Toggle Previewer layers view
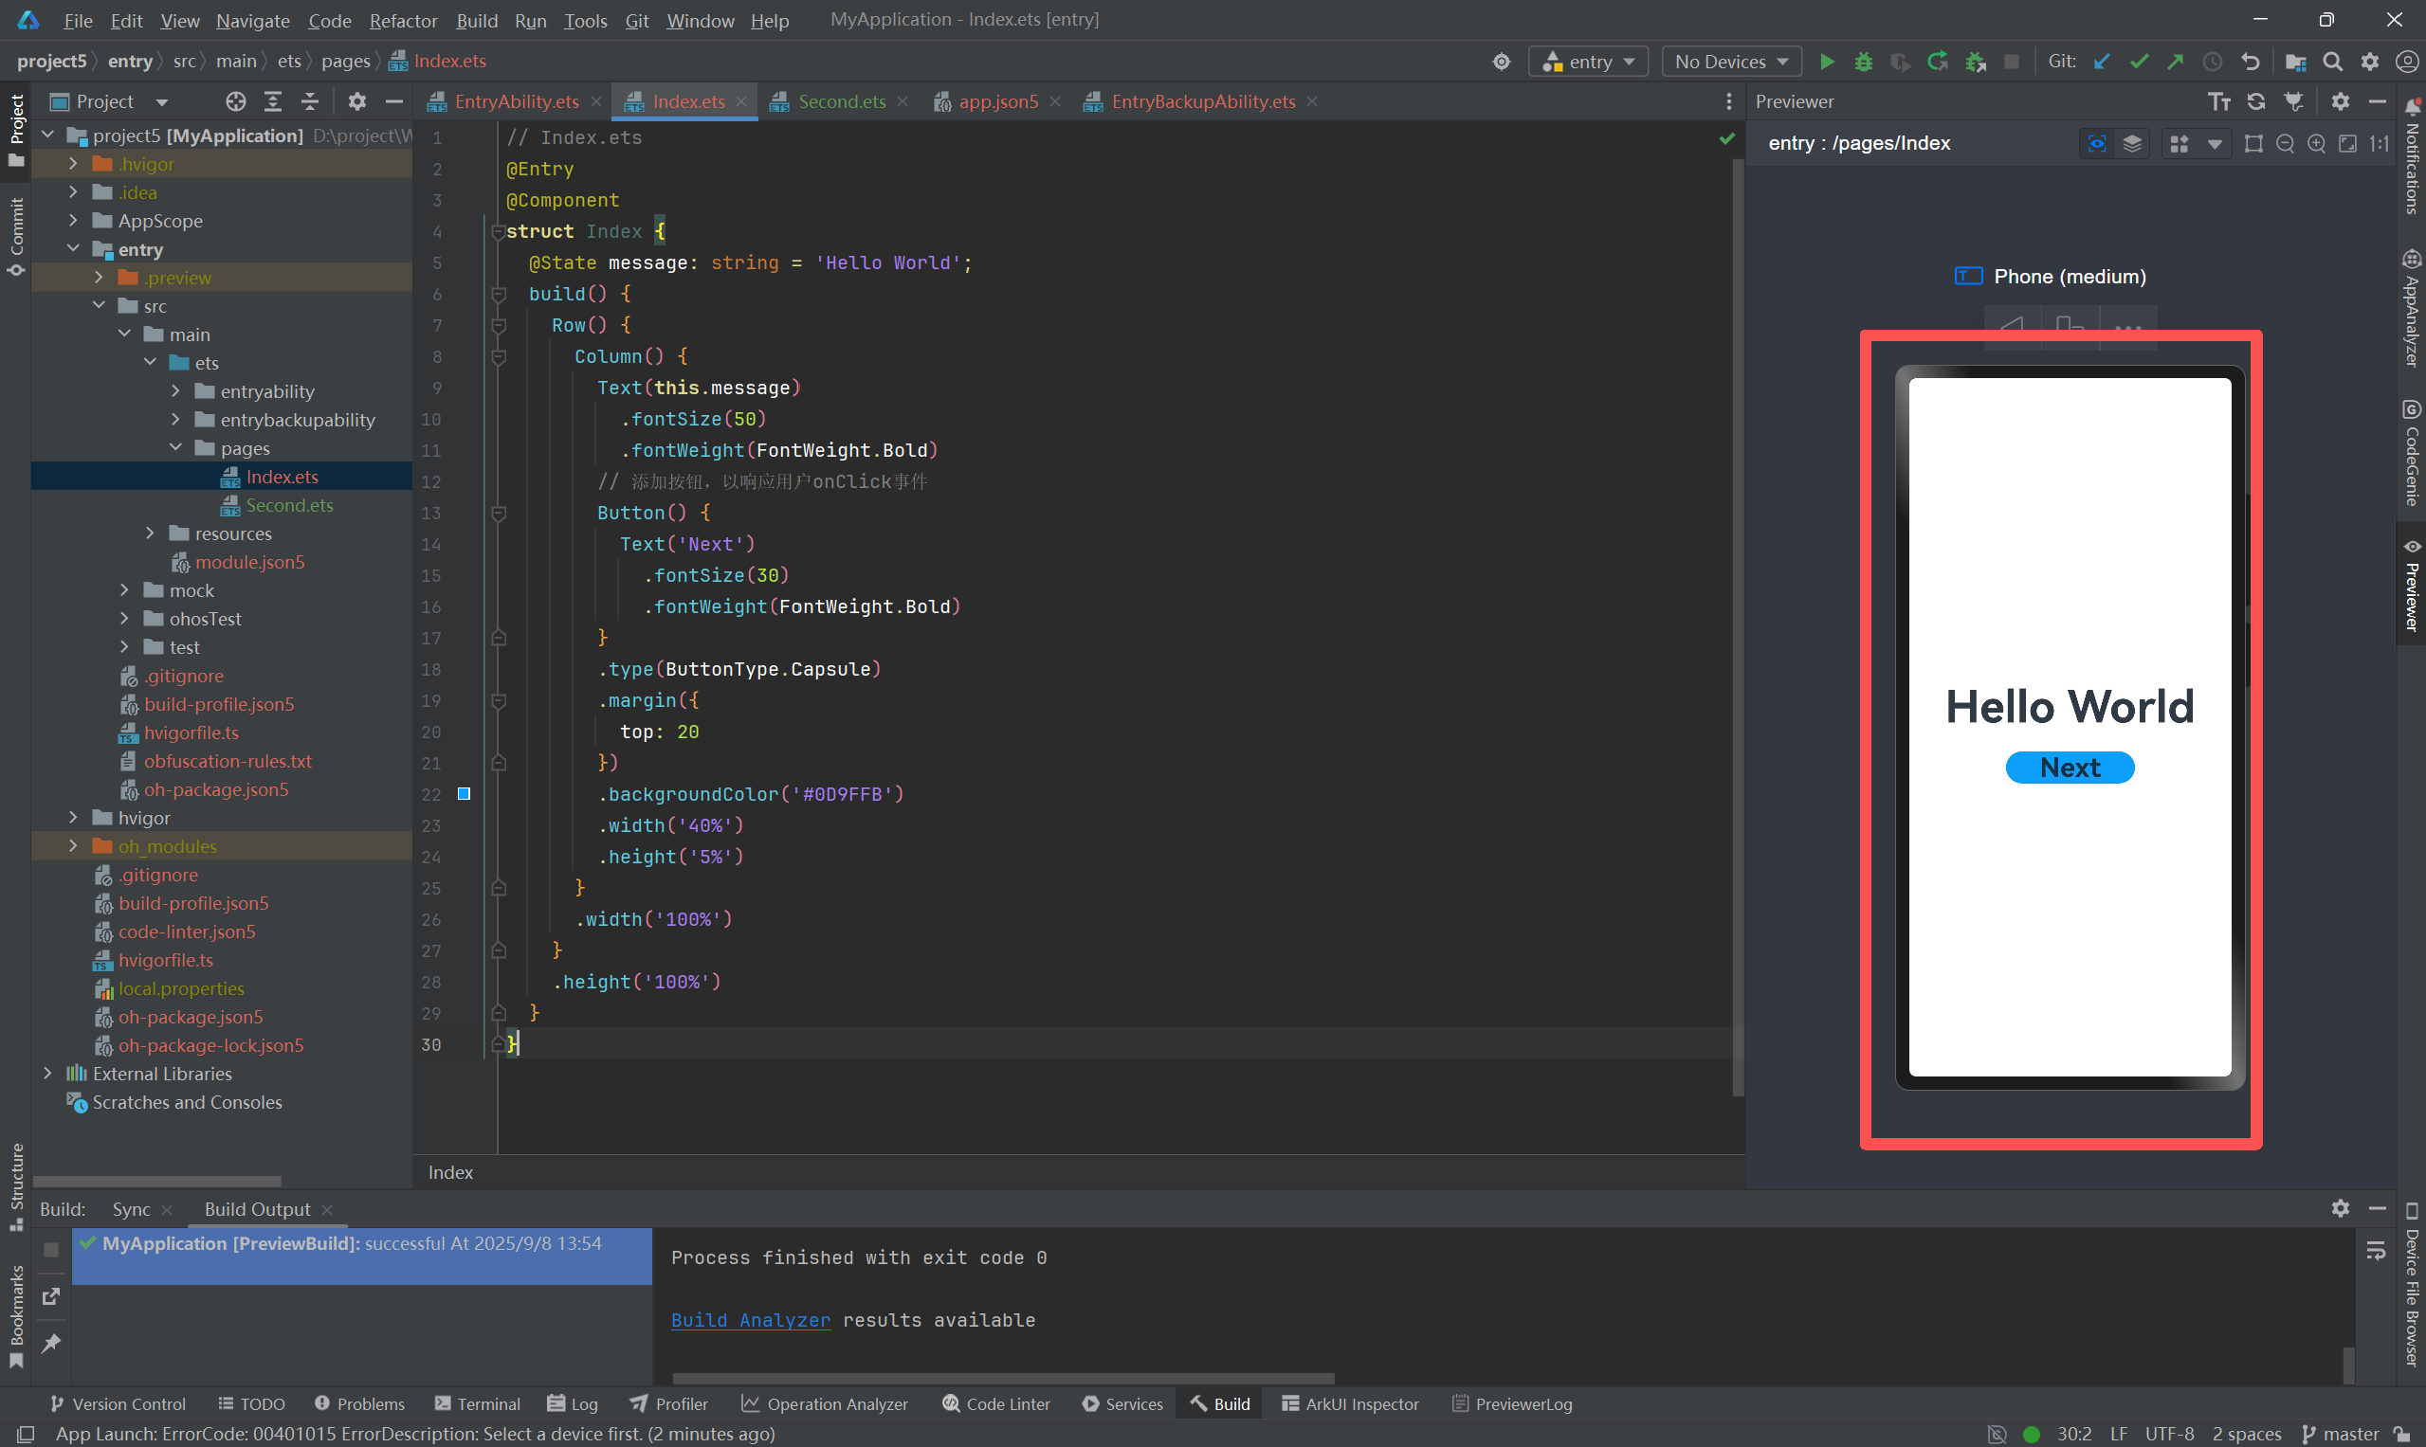Image resolution: width=2426 pixels, height=1447 pixels. 2132,143
